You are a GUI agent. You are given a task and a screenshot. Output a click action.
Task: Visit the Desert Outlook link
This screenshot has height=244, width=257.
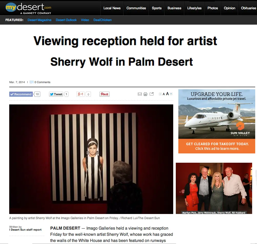coord(66,20)
